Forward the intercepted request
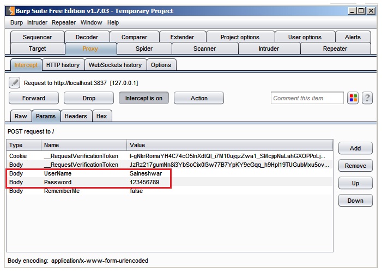 click(34, 98)
